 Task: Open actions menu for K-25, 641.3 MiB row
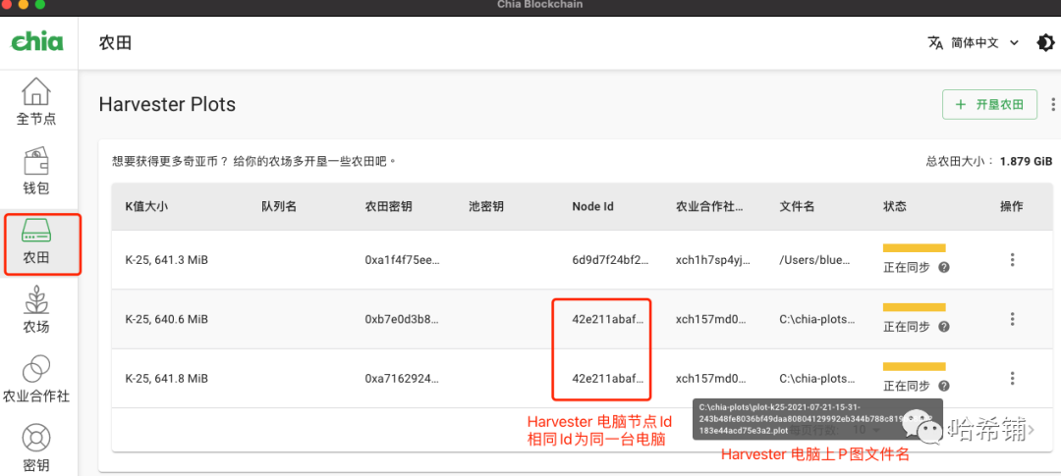click(x=1012, y=260)
